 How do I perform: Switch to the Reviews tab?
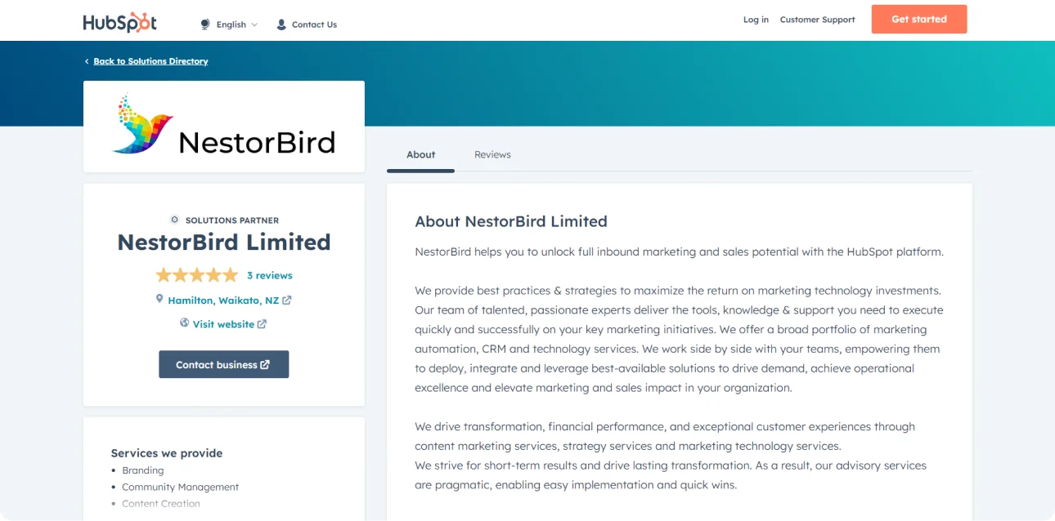pos(492,154)
